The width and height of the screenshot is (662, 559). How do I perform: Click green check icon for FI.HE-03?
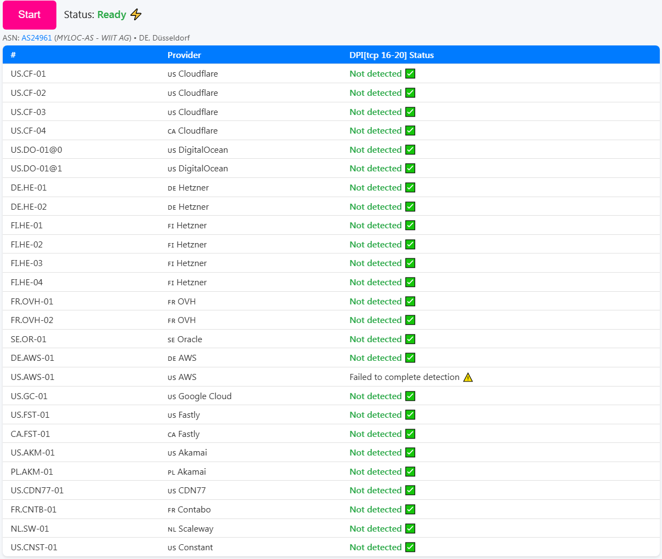click(x=410, y=263)
